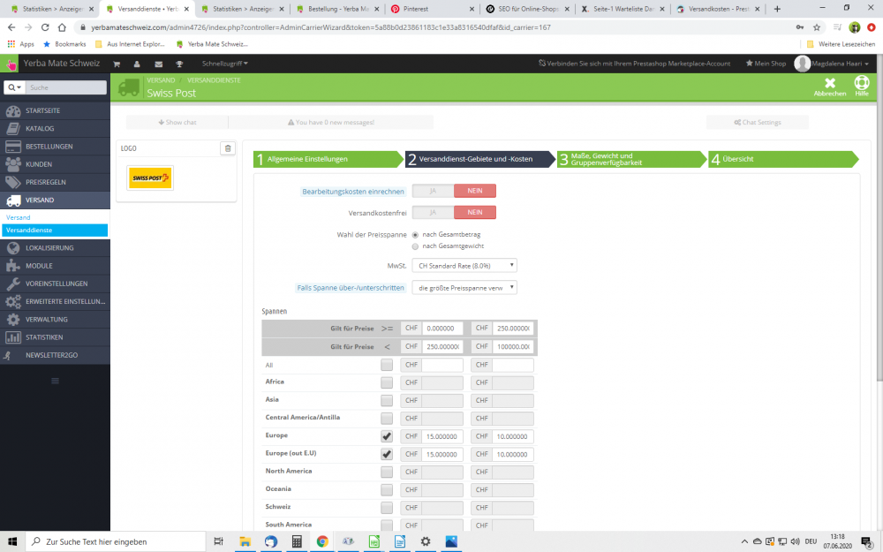The height and width of the screenshot is (552, 883).
Task: Go to step 3 Maße, Gewicht
Action: (x=632, y=159)
